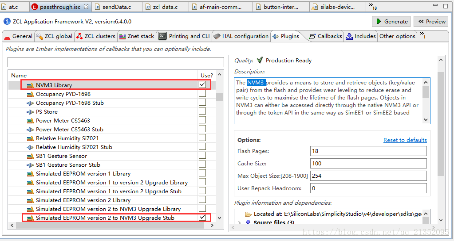
Task: Click the Production Ready checkmark icon
Action: pos(260,60)
